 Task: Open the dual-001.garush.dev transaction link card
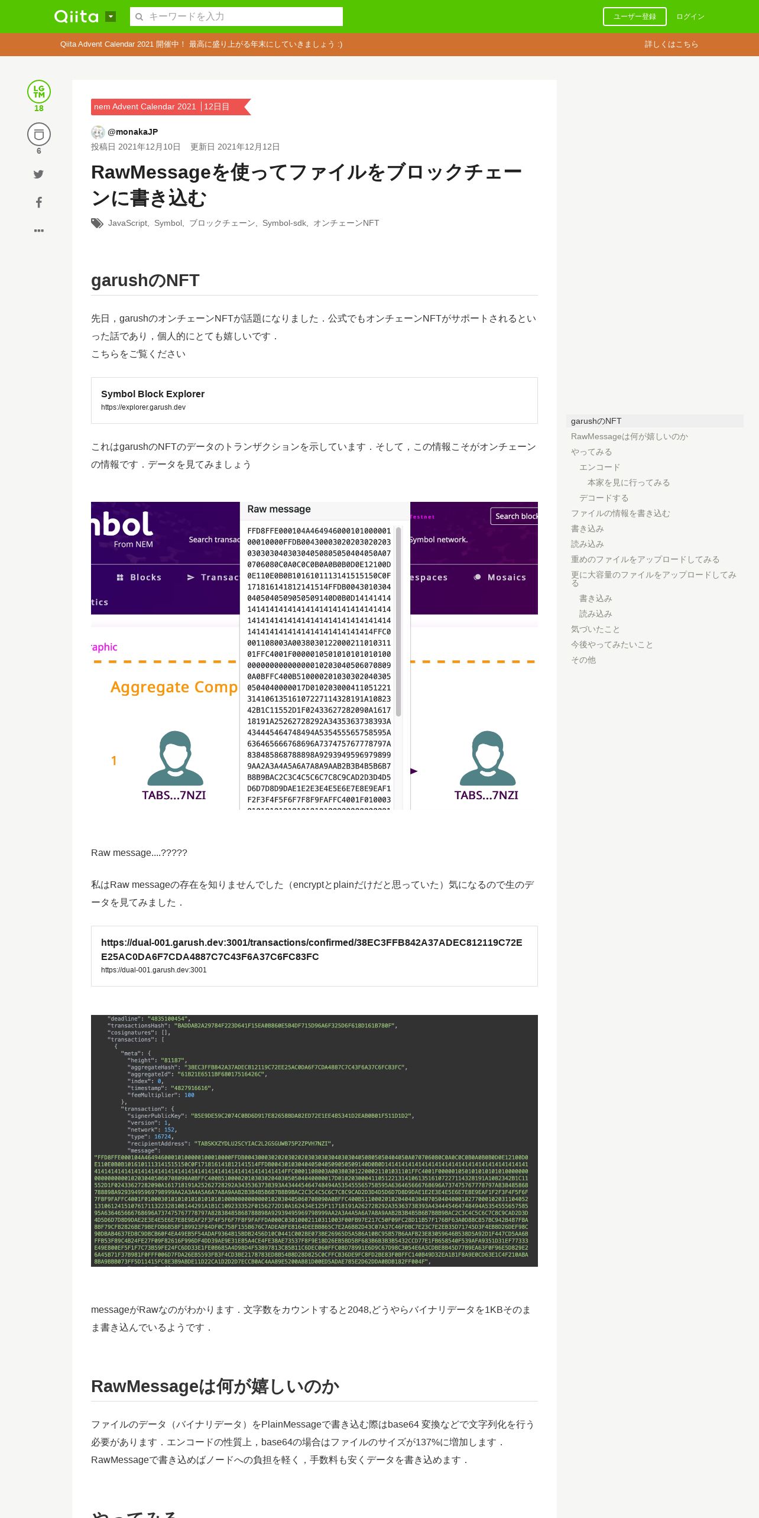314,956
